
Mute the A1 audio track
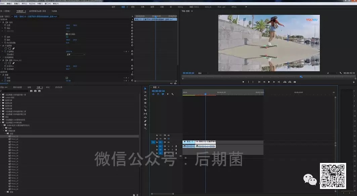point(169,146)
